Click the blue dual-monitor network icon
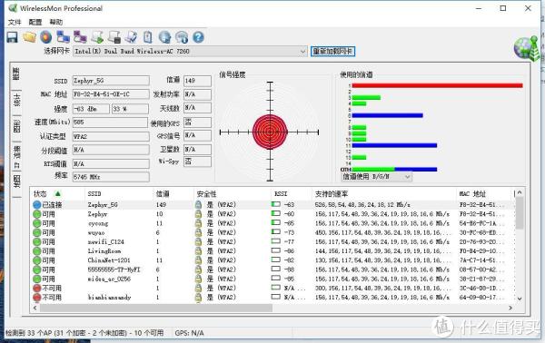Image resolution: width=545 pixels, height=343 pixels. point(63,37)
